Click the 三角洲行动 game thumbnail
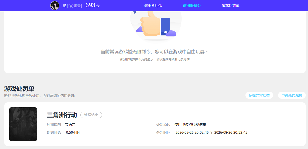The image size is (308, 149). [x=23, y=124]
